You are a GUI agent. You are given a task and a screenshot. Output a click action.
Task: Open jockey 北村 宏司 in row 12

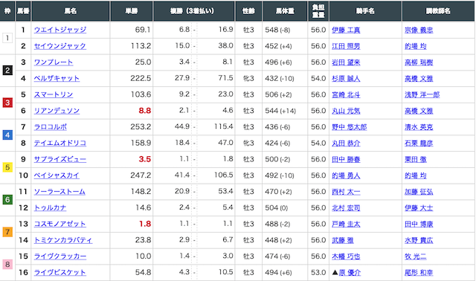pyautogui.click(x=346, y=208)
